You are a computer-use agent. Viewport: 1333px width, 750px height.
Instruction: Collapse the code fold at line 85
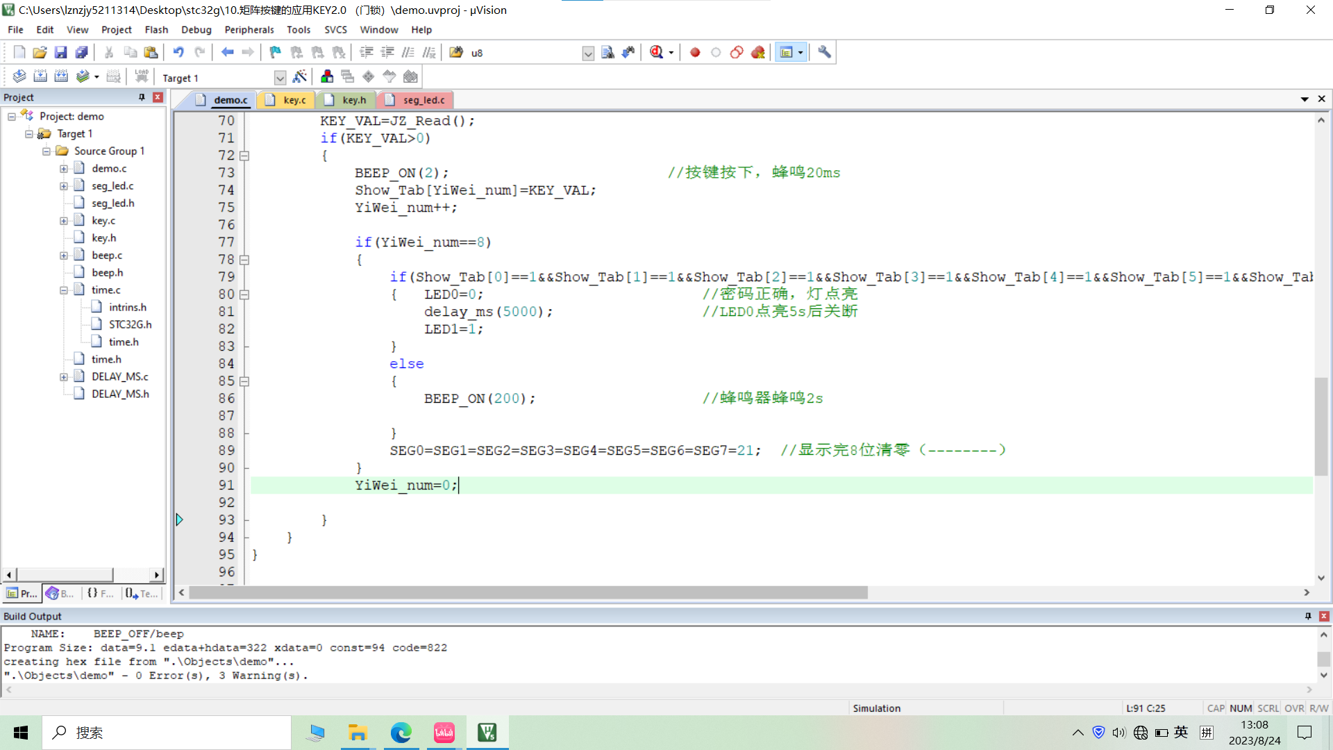coord(244,381)
